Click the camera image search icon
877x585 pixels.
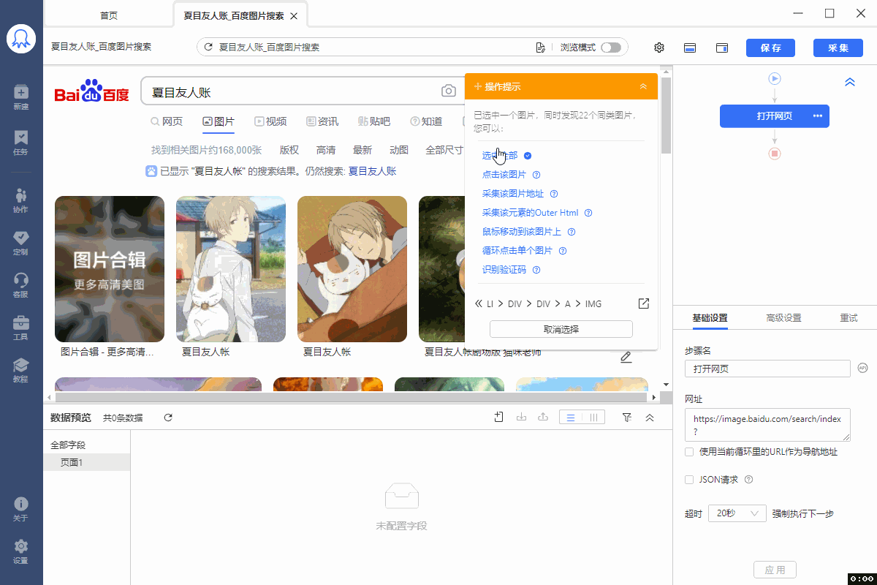449,91
